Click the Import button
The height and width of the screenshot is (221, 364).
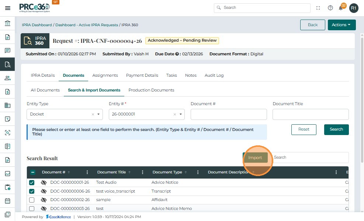pyautogui.click(x=255, y=158)
